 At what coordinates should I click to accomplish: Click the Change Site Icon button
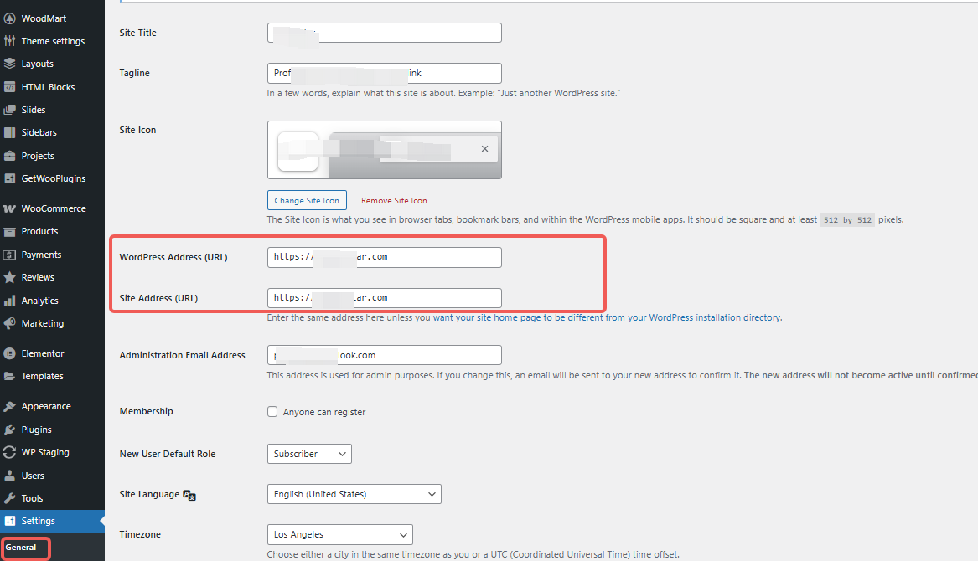pos(307,199)
